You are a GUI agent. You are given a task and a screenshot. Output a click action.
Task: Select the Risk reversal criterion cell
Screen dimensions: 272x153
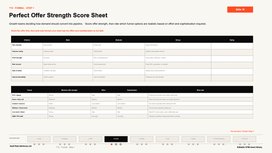(x=27, y=65)
